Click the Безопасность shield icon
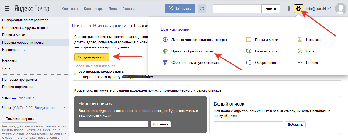This screenshot has width=348, height=140. tap(249, 51)
